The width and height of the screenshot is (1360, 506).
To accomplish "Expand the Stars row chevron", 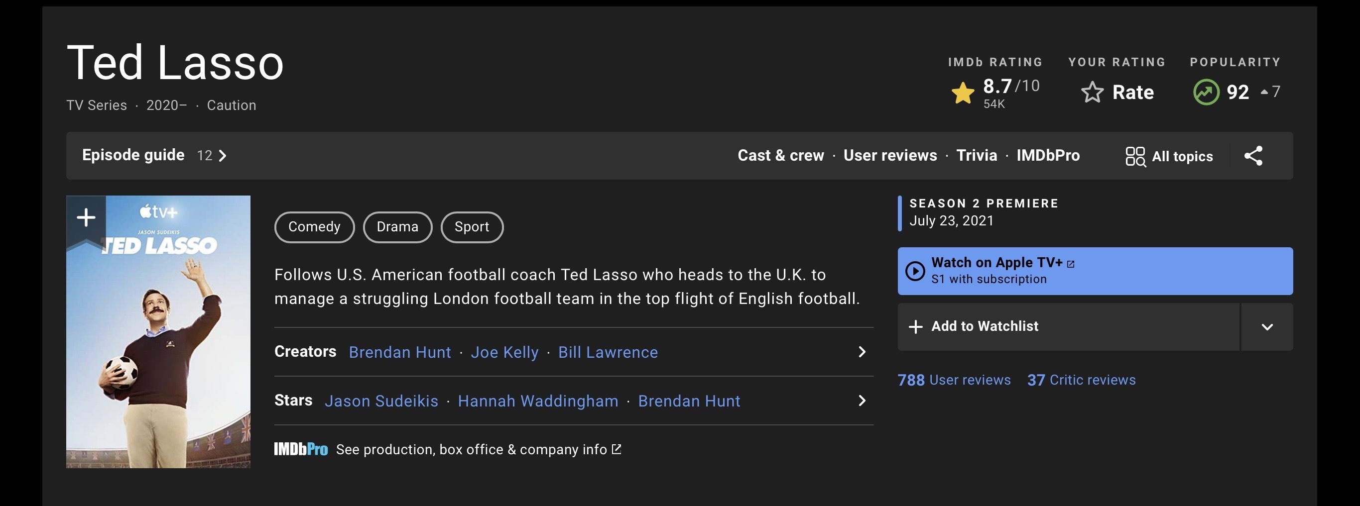I will click(x=862, y=401).
